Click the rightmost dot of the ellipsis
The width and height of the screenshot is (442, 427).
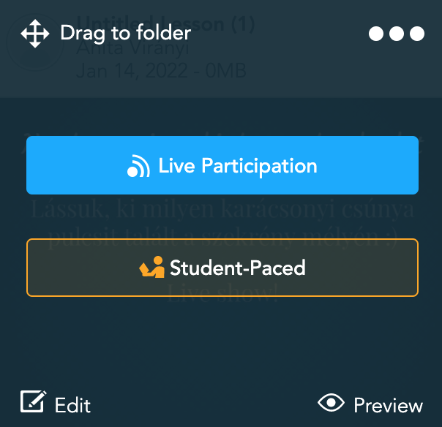tap(417, 34)
